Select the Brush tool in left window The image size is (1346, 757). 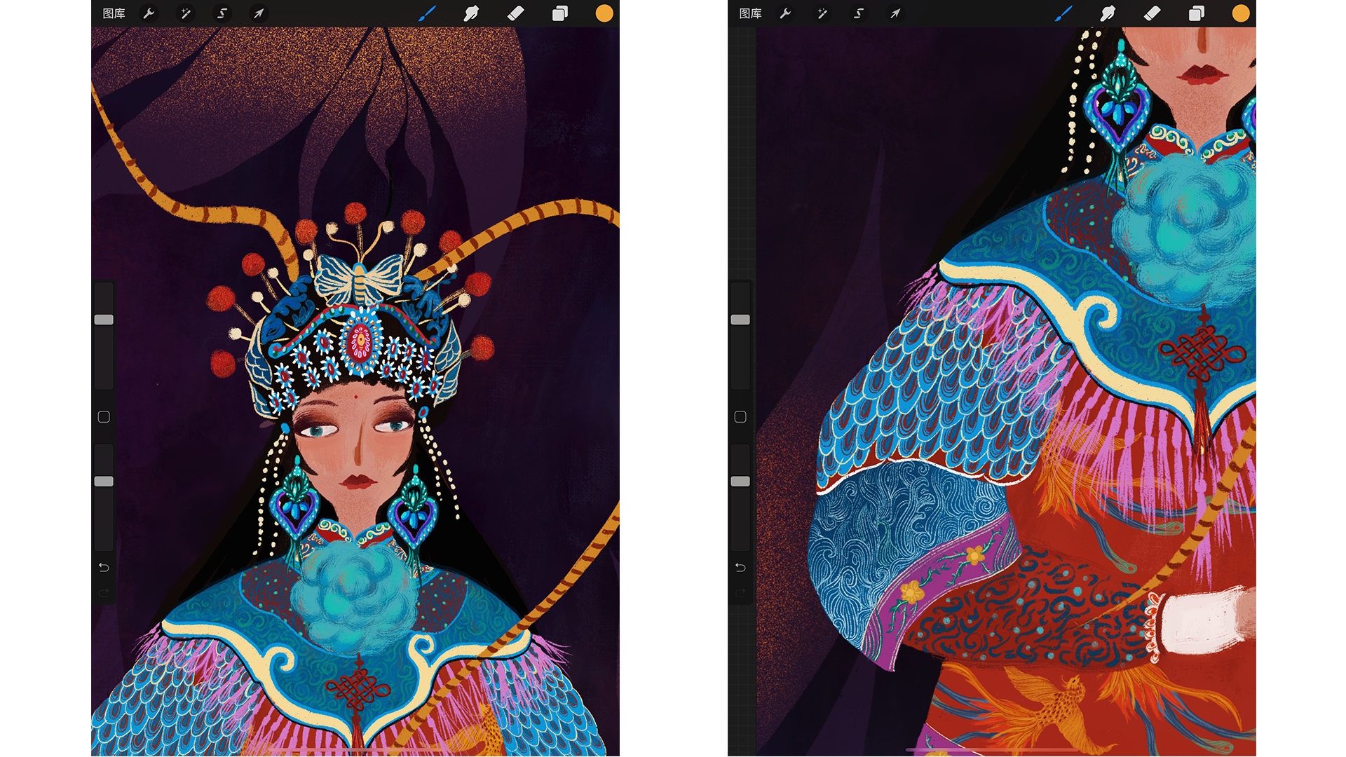(427, 13)
